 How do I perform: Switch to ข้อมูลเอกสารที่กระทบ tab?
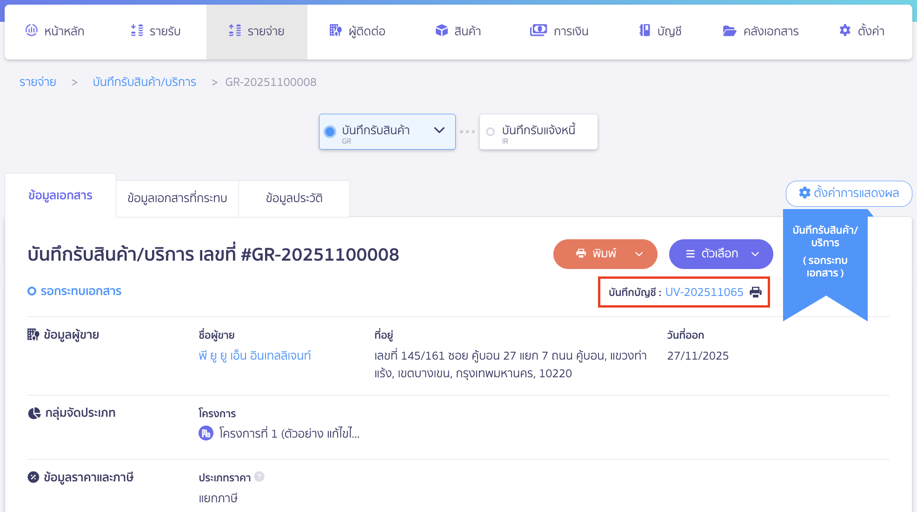tap(177, 198)
